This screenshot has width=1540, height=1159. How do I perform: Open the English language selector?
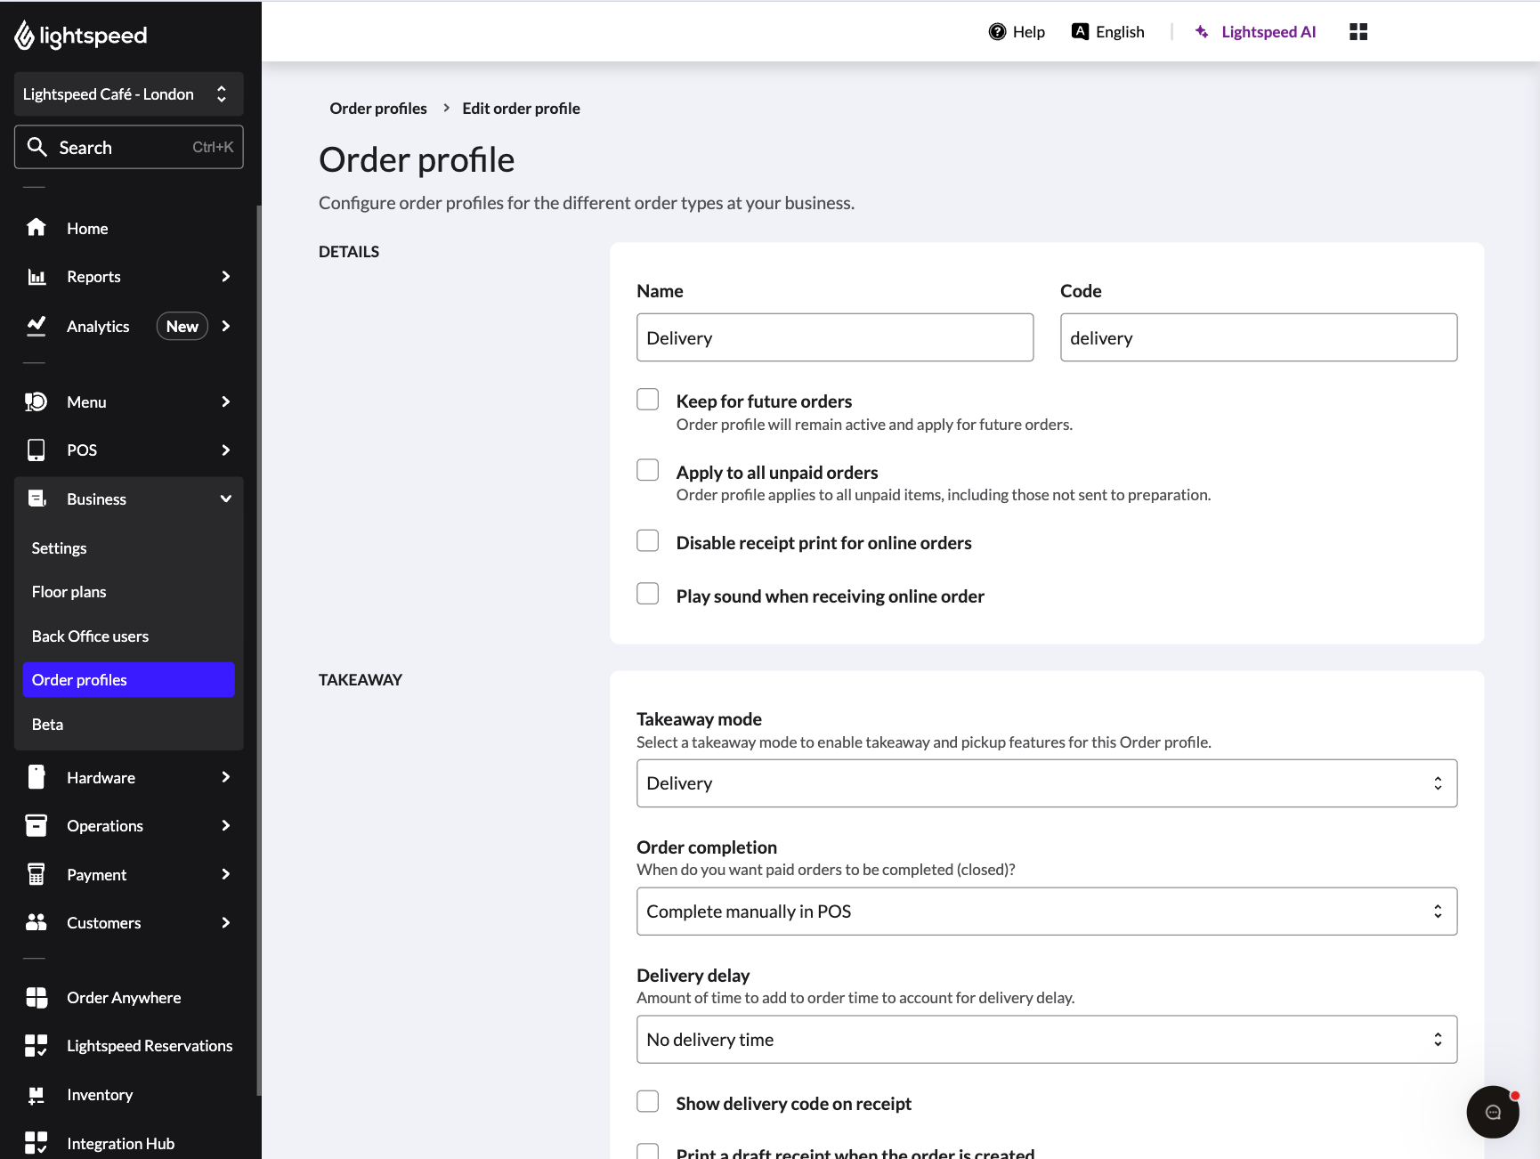click(1107, 31)
